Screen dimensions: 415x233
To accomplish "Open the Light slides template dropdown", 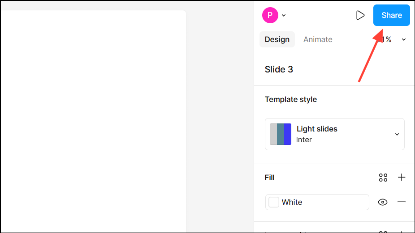I will pos(334,134).
